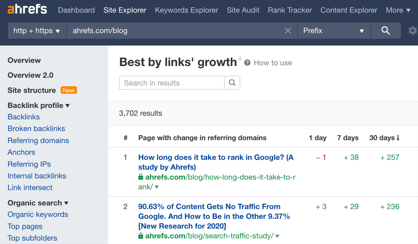Open the More menu

[x=398, y=10]
